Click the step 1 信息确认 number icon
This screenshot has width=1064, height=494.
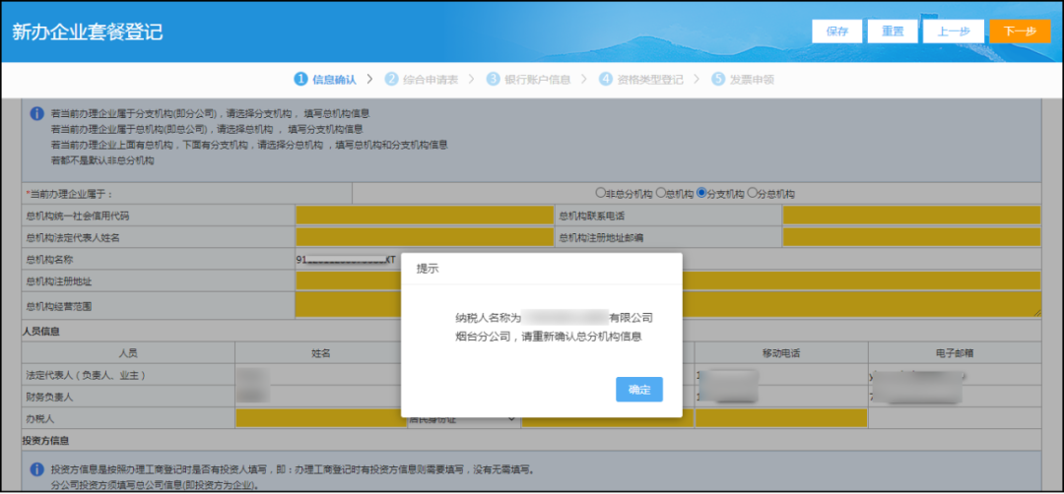click(300, 79)
